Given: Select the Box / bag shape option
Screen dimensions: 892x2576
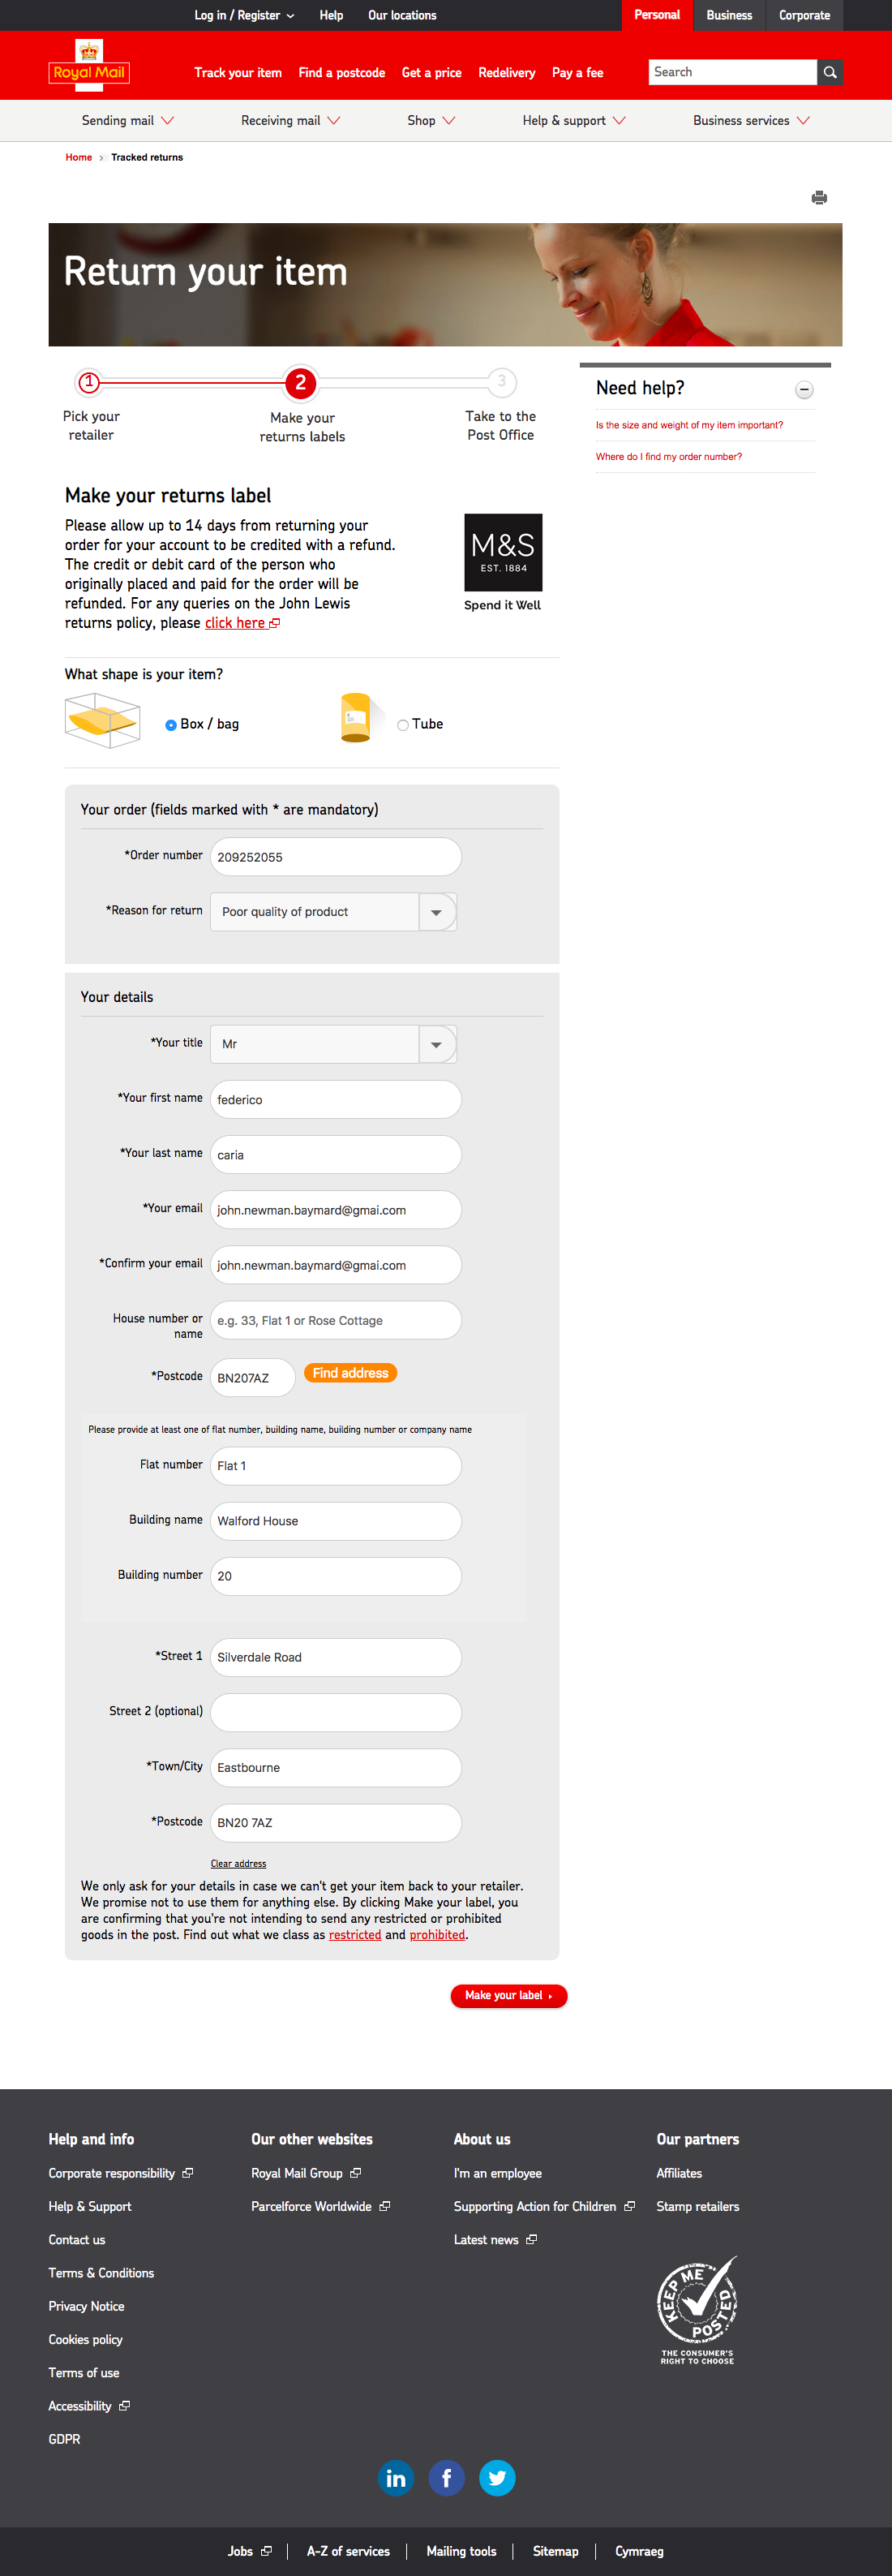Looking at the screenshot, I should (x=171, y=725).
